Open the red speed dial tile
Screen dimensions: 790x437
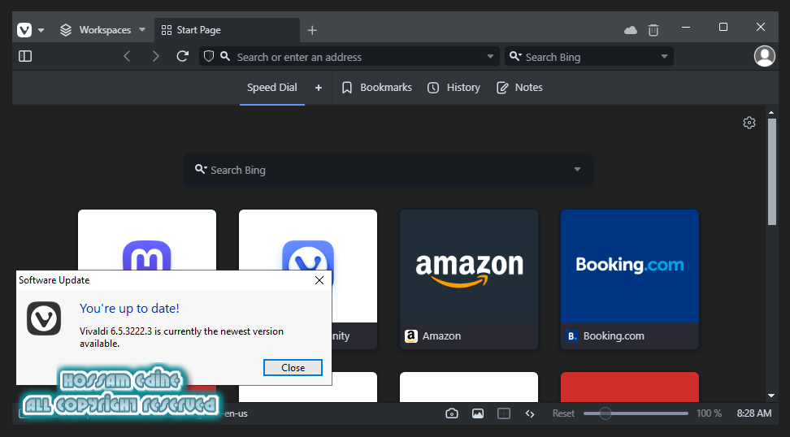tap(630, 387)
